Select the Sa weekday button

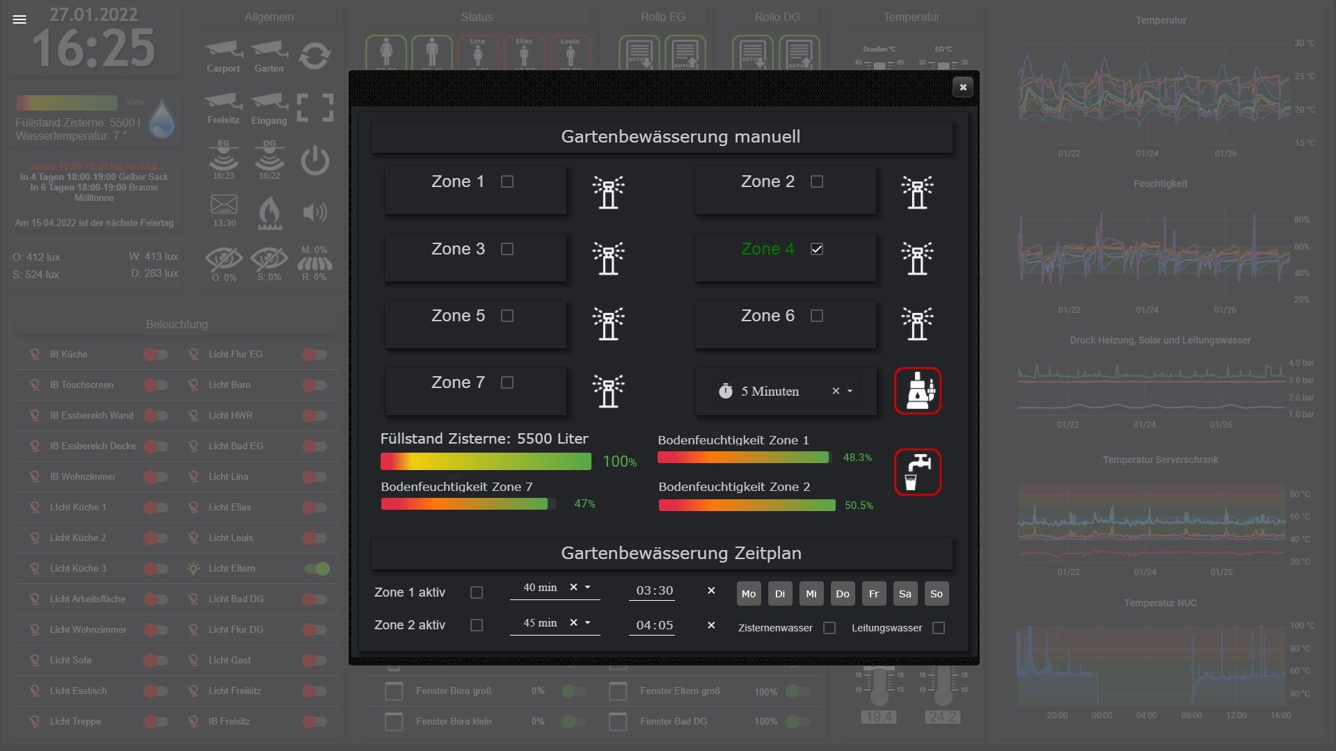coord(905,594)
